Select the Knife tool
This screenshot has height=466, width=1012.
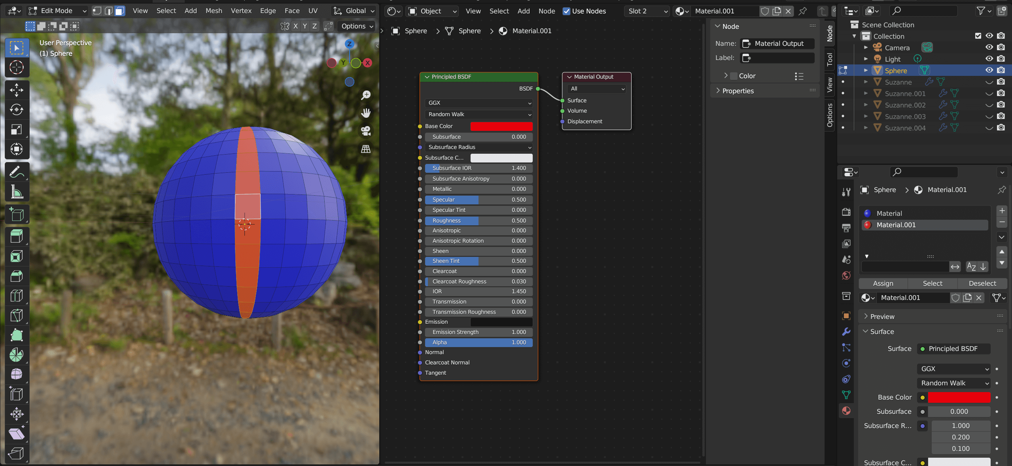pos(17,315)
